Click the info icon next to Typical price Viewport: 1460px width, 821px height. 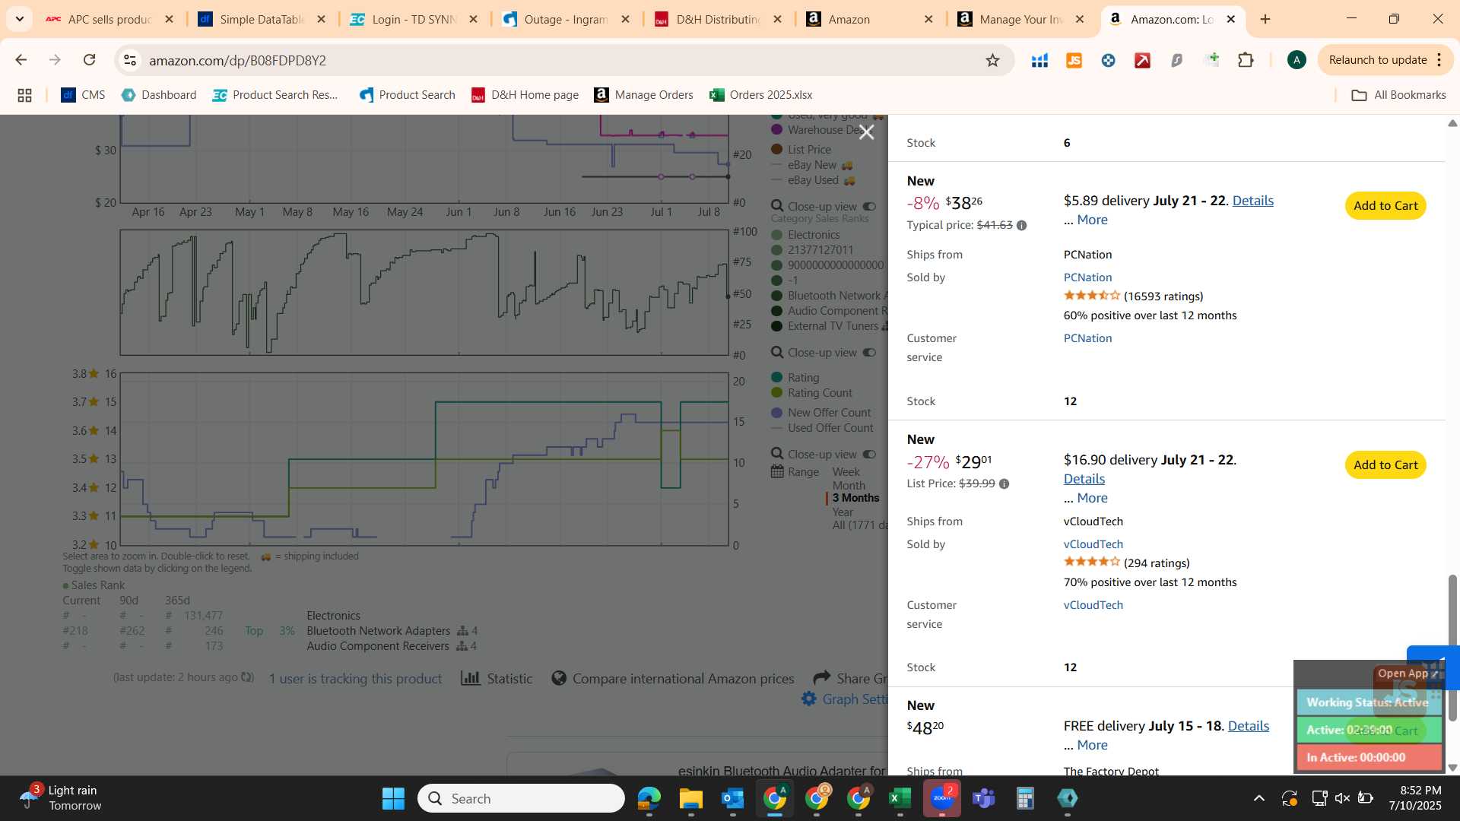1021,225
